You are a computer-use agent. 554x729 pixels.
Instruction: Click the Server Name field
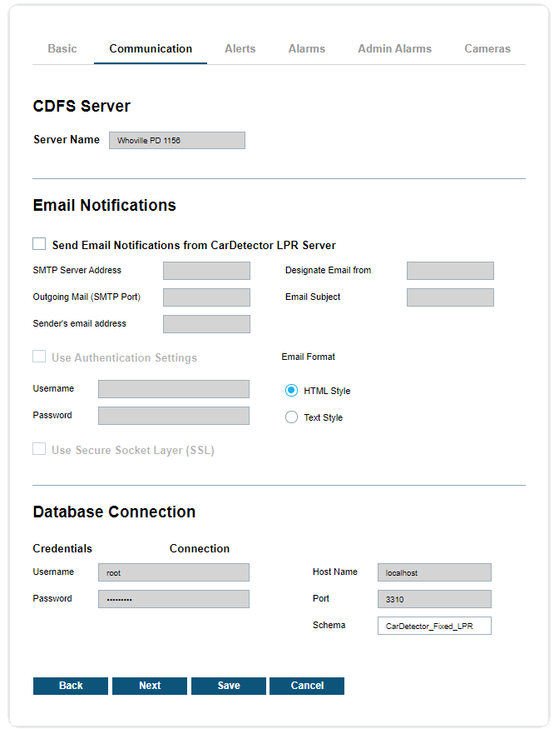[176, 141]
